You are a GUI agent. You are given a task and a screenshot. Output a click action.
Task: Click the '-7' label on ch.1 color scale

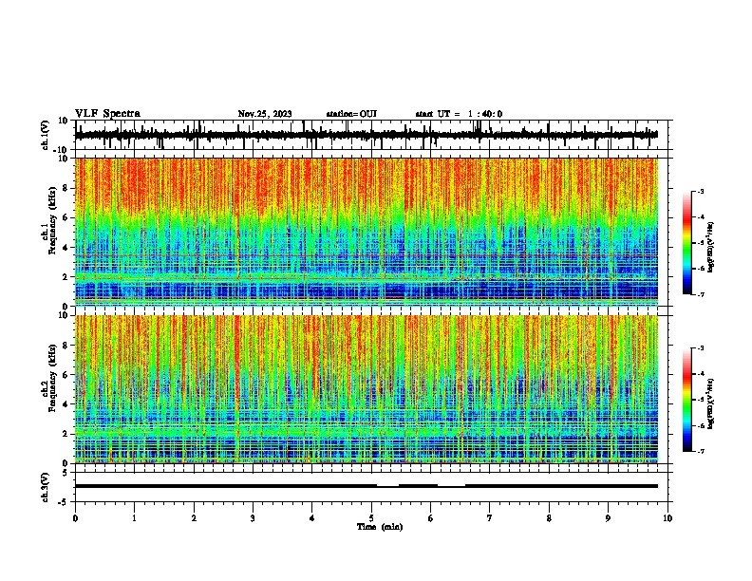(701, 294)
